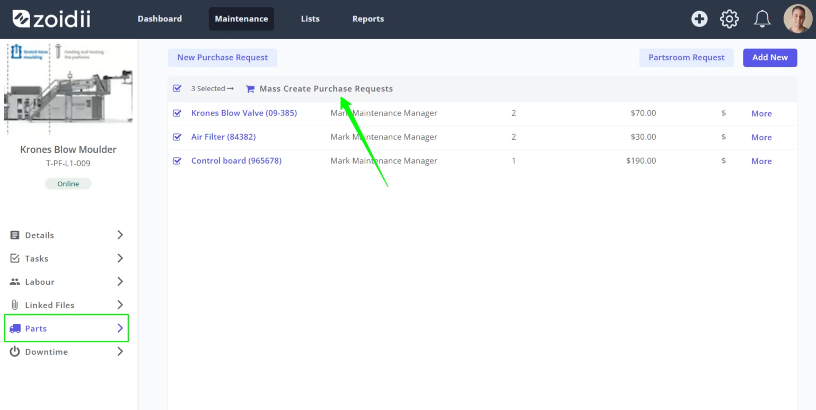Image resolution: width=816 pixels, height=410 pixels.
Task: Click the $30.00 price cell
Action: [643, 137]
